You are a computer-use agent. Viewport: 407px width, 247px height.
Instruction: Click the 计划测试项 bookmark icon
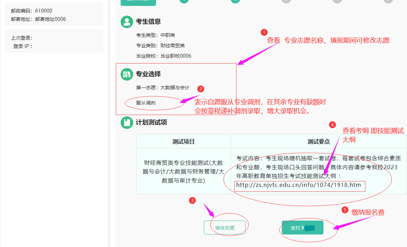pos(127,123)
